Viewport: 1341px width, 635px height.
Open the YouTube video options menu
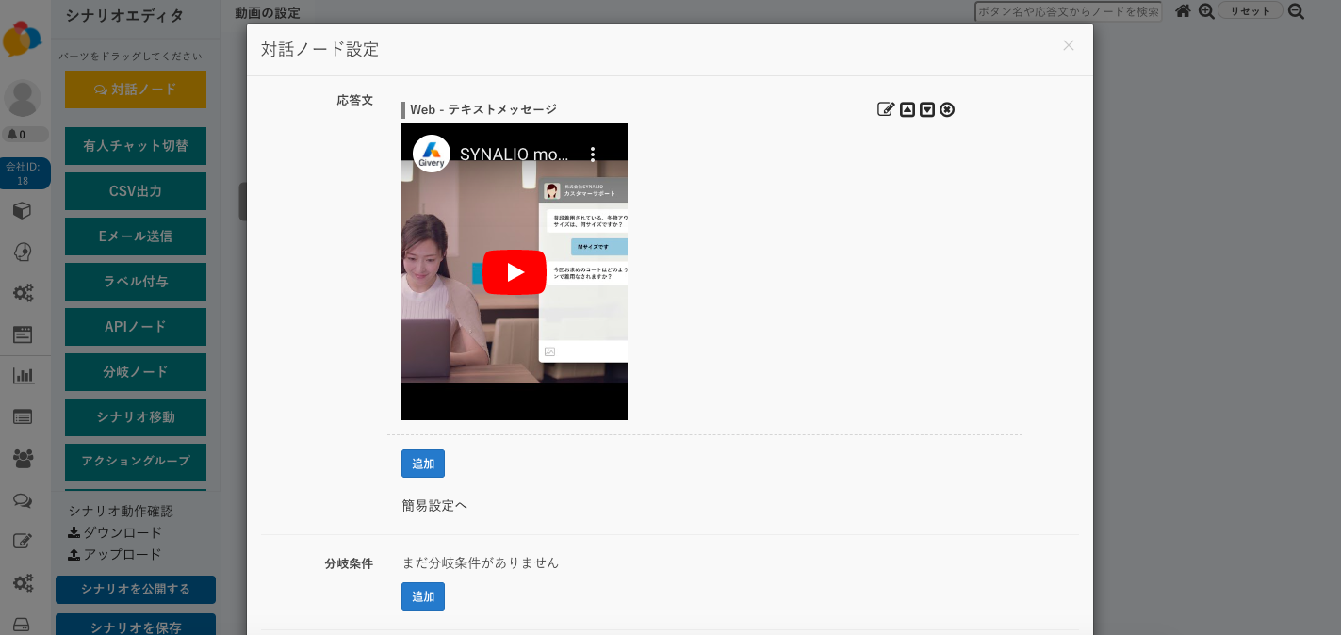click(593, 154)
